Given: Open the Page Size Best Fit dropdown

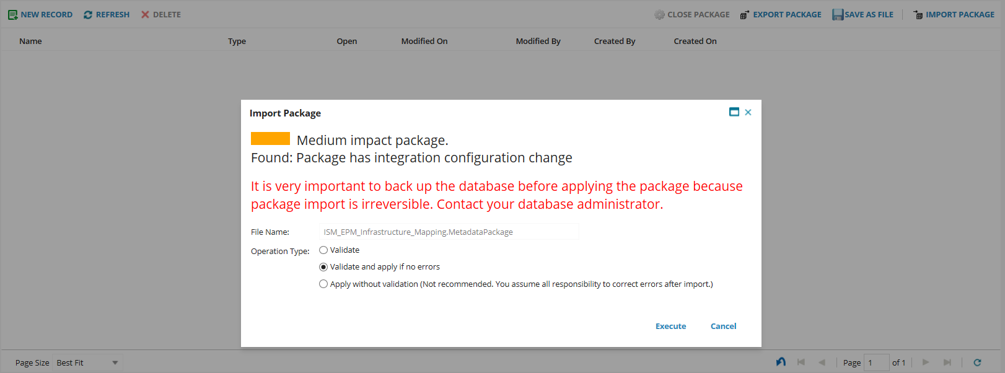Looking at the screenshot, I should point(115,363).
